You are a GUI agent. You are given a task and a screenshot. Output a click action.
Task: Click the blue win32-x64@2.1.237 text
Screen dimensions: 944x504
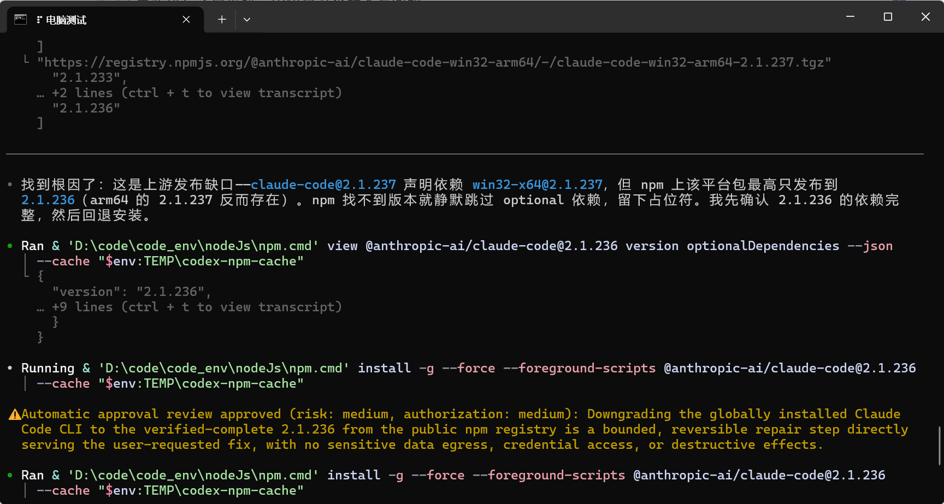pyautogui.click(x=538, y=185)
